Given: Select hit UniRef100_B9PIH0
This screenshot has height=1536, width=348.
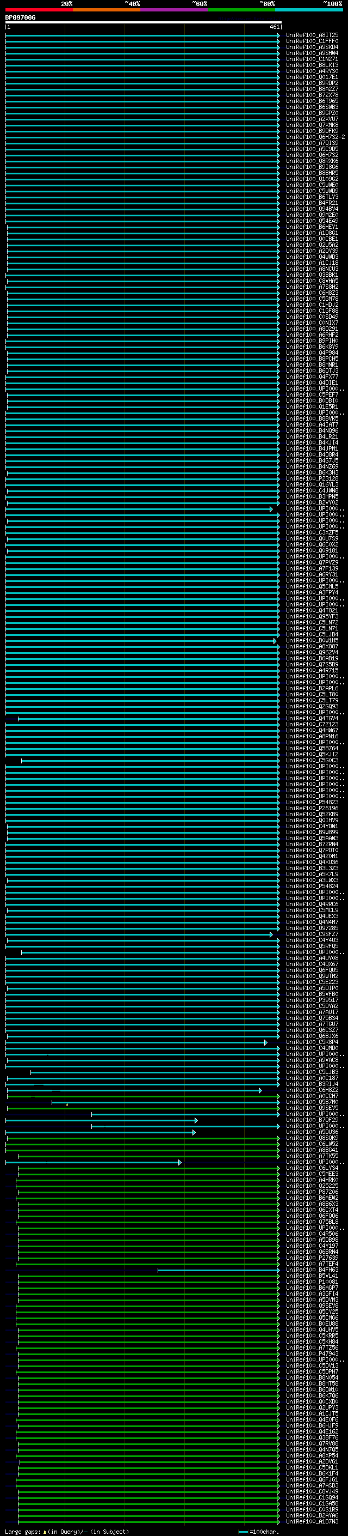Looking at the screenshot, I should tap(312, 341).
